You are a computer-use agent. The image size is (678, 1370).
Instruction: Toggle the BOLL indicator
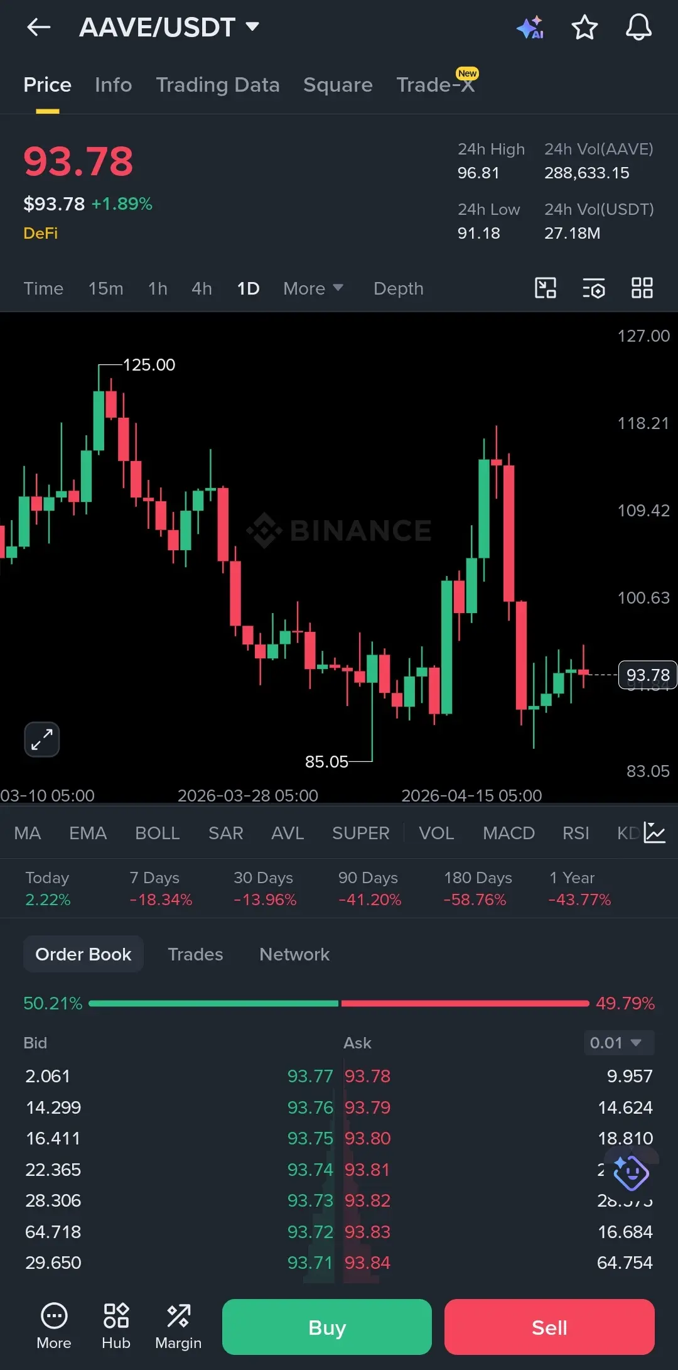point(158,833)
